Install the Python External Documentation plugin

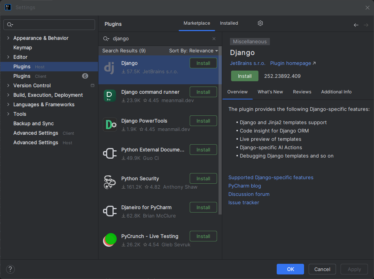click(x=203, y=150)
